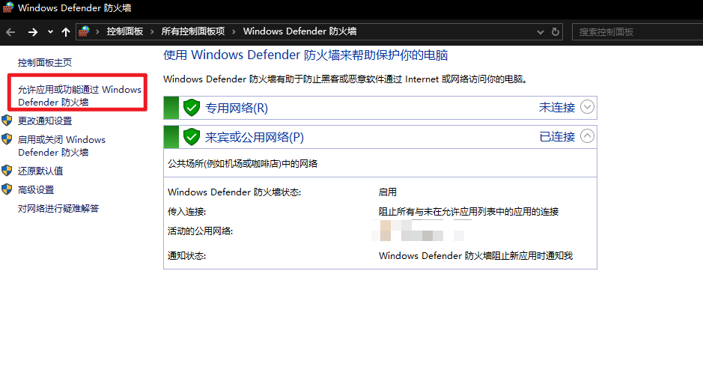This screenshot has height=390, width=703.
Task: Open 控制面板主页 link
Action: [x=44, y=62]
